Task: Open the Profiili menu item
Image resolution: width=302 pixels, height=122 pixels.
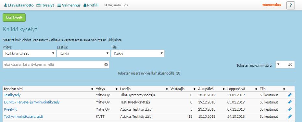Action: [91, 5]
